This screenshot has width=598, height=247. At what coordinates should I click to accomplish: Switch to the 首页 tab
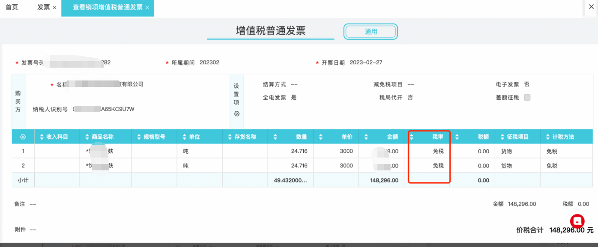(x=12, y=7)
